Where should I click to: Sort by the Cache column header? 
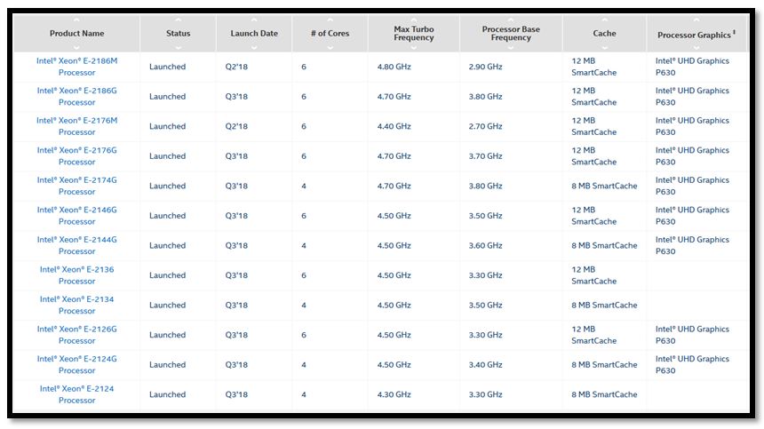[x=604, y=34]
